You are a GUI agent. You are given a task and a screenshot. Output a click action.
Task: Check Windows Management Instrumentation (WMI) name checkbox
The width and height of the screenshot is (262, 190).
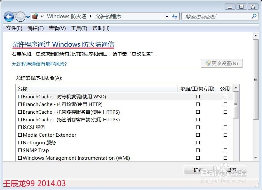(x=20, y=158)
